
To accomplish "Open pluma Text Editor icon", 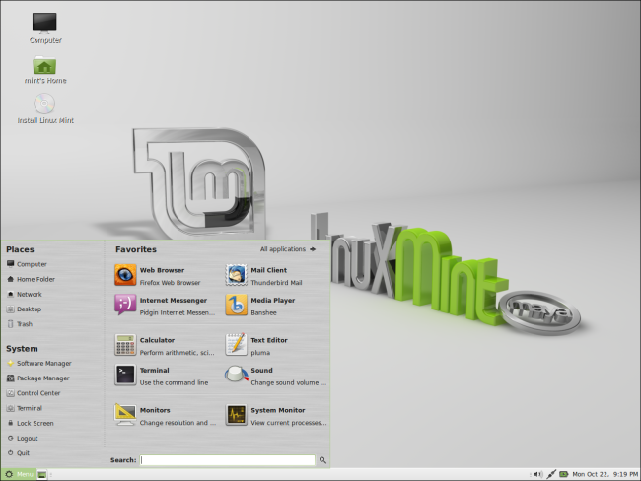I will tap(236, 345).
